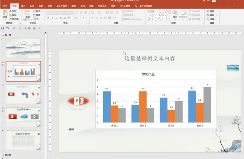Image resolution: width=244 pixels, height=159 pixels.
Task: Switch to the 插入 (Insert) tab
Action: (23, 6)
